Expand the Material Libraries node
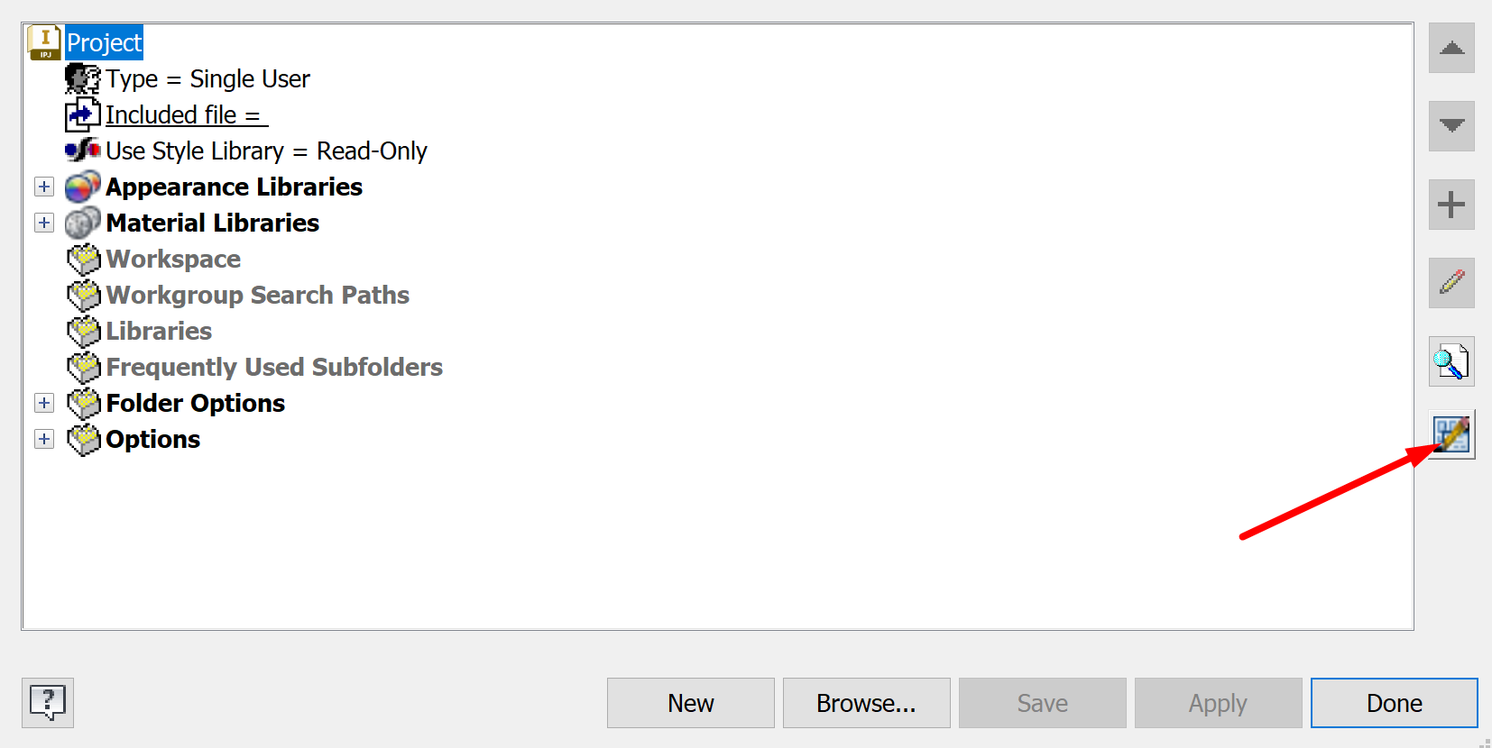Screen dimensions: 1492x748 (43, 223)
